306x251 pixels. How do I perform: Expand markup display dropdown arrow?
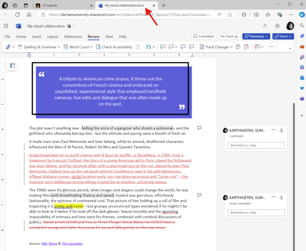[262, 47]
